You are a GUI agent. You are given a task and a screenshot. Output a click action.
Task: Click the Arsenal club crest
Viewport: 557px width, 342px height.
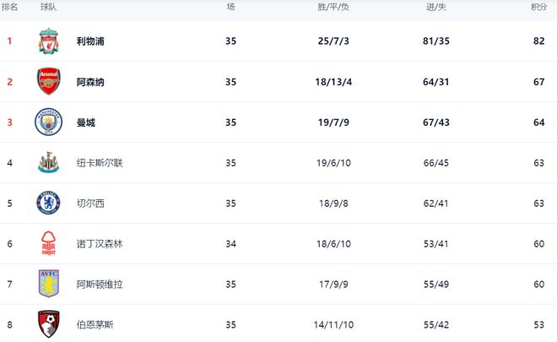tap(49, 82)
